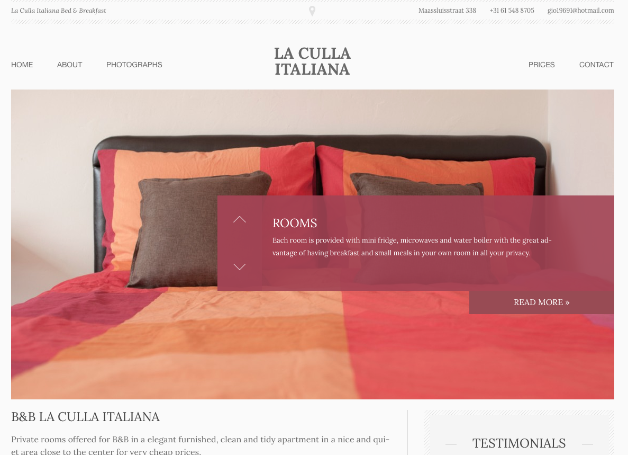Click the Rooms slide heading
This screenshot has height=455, width=628.
click(295, 223)
